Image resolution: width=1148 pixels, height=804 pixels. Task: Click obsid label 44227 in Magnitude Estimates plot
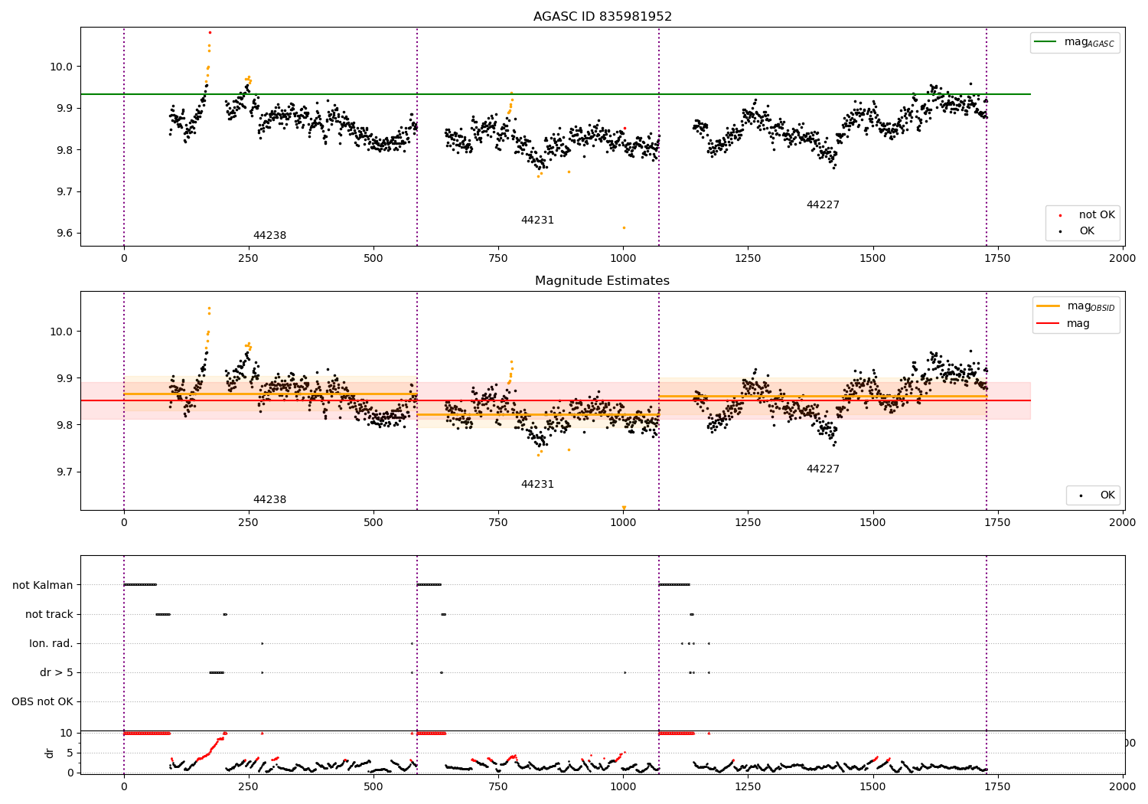823,469
